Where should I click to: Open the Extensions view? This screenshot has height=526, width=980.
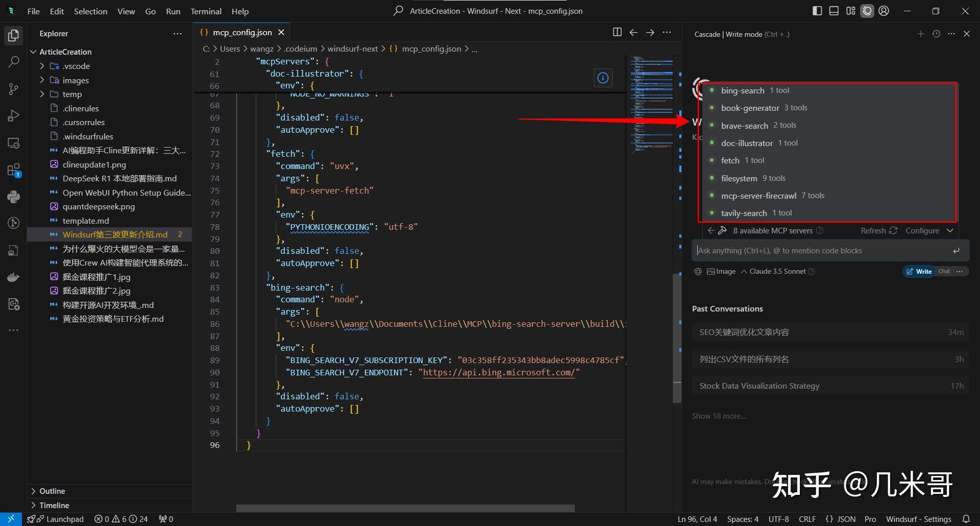[x=14, y=170]
